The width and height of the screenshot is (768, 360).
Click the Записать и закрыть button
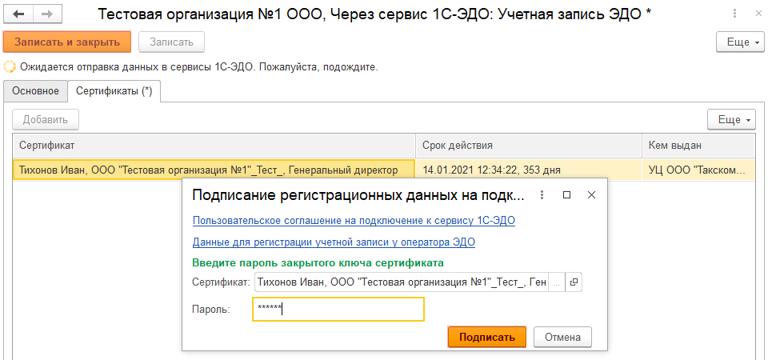coord(67,42)
